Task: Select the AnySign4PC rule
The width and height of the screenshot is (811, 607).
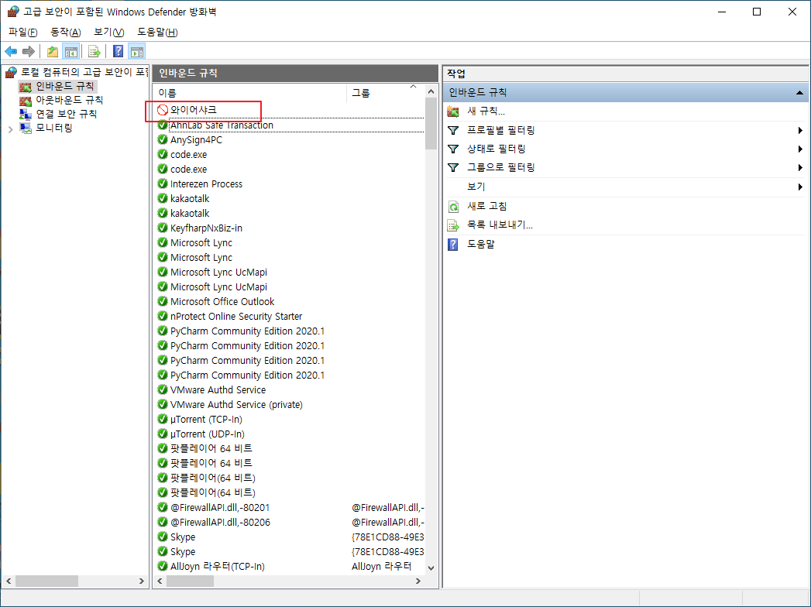Action: [290, 139]
